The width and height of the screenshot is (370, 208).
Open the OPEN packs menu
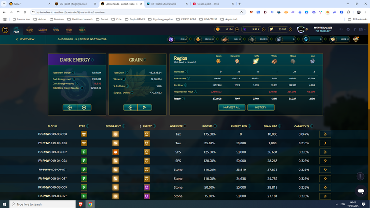click(x=56, y=30)
